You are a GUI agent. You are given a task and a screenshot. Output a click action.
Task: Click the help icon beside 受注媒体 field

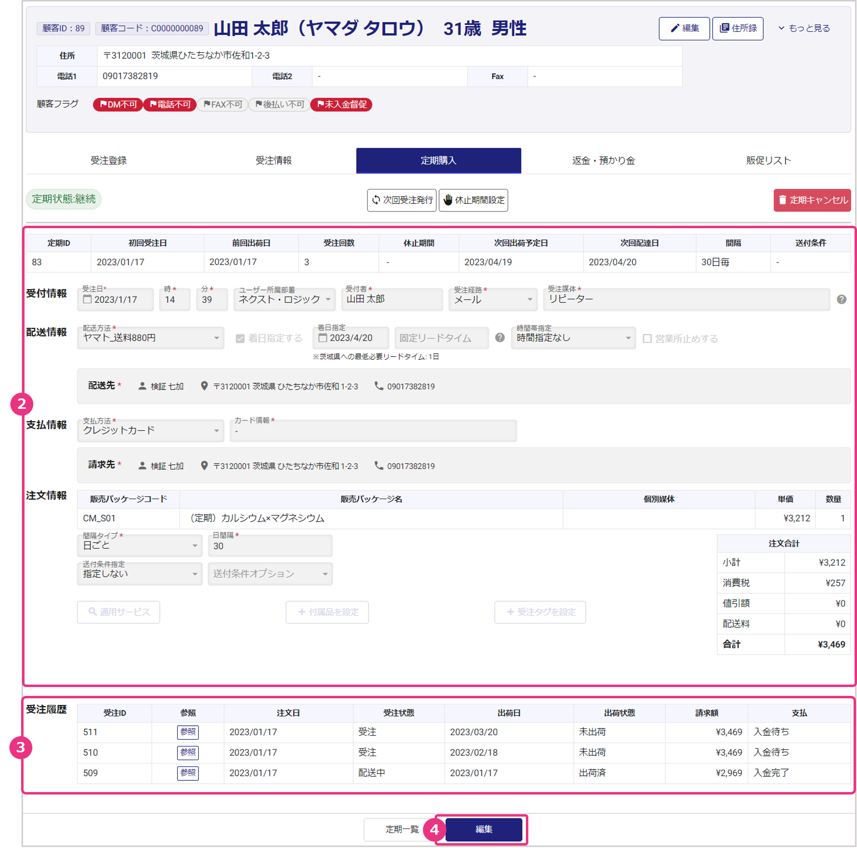(841, 299)
